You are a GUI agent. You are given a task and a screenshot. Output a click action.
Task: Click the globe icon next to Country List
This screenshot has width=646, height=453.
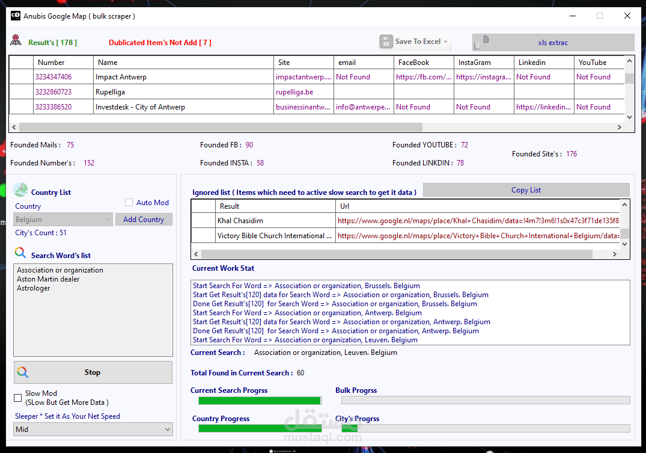point(20,190)
